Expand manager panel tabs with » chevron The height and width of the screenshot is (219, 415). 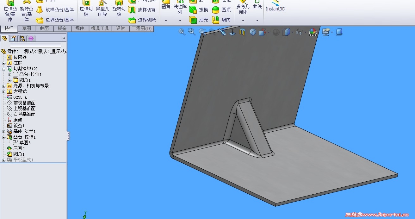coord(64,38)
